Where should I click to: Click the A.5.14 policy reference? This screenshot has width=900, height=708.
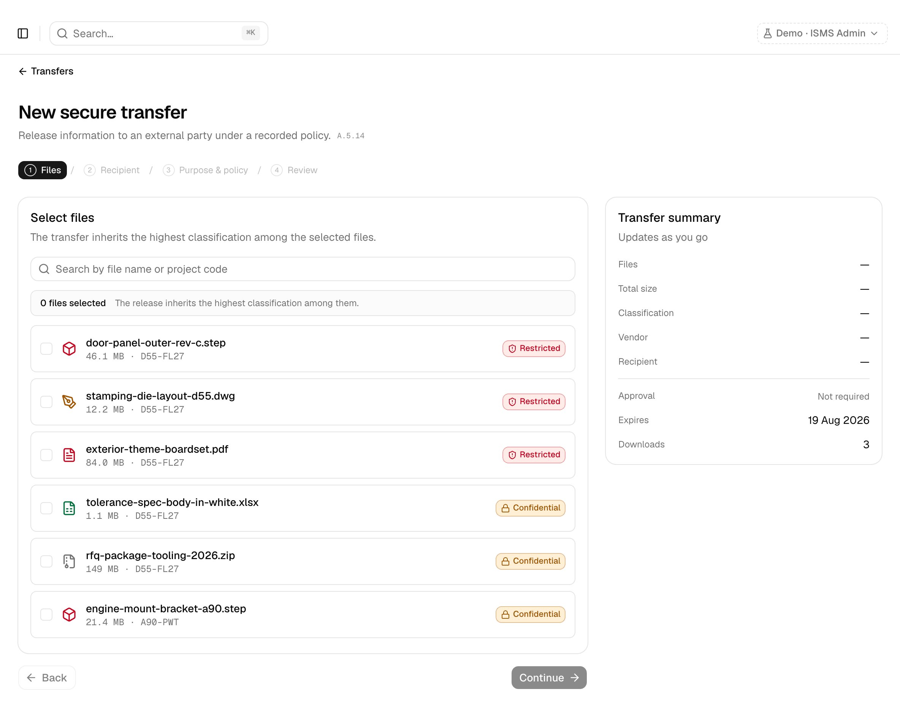(x=350, y=136)
